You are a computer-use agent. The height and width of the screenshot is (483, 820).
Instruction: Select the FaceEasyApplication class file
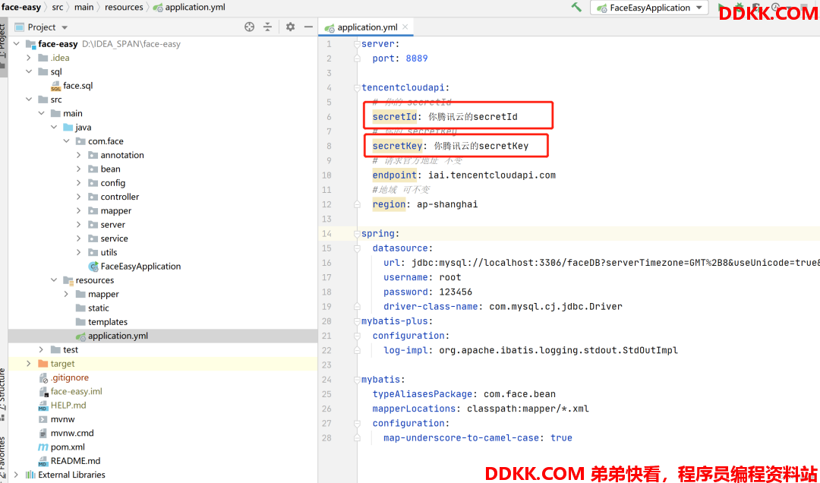click(140, 267)
